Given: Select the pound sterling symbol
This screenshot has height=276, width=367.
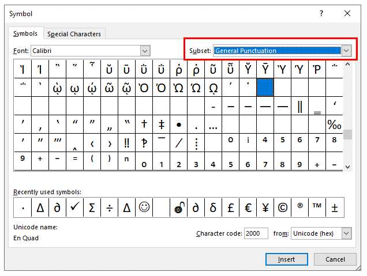Looking at the screenshot, I should tap(230, 207).
